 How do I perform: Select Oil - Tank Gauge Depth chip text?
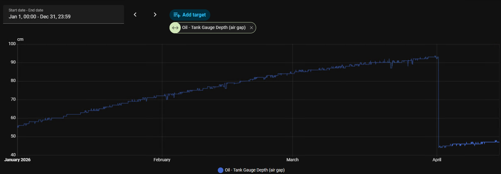pyautogui.click(x=214, y=27)
